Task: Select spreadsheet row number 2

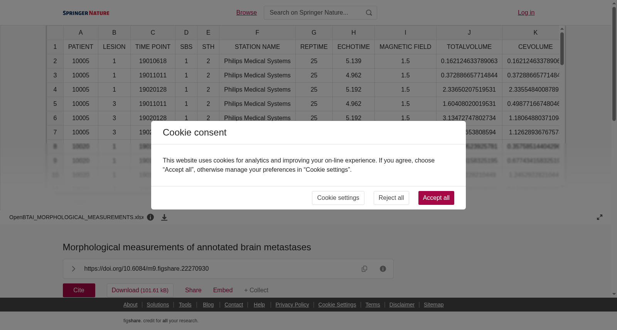Action: (55, 61)
